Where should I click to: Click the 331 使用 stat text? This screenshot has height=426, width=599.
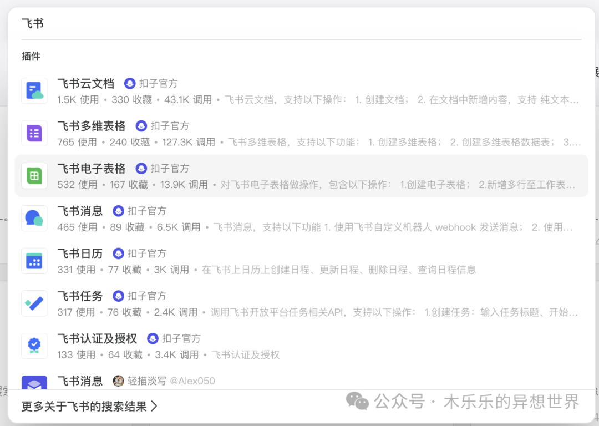pyautogui.click(x=77, y=270)
